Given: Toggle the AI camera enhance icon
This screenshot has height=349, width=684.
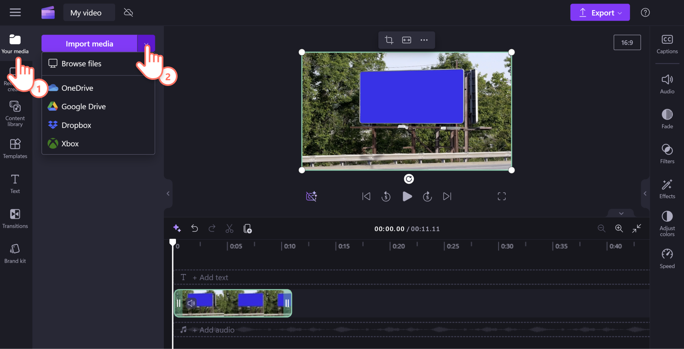Looking at the screenshot, I should click(x=311, y=197).
